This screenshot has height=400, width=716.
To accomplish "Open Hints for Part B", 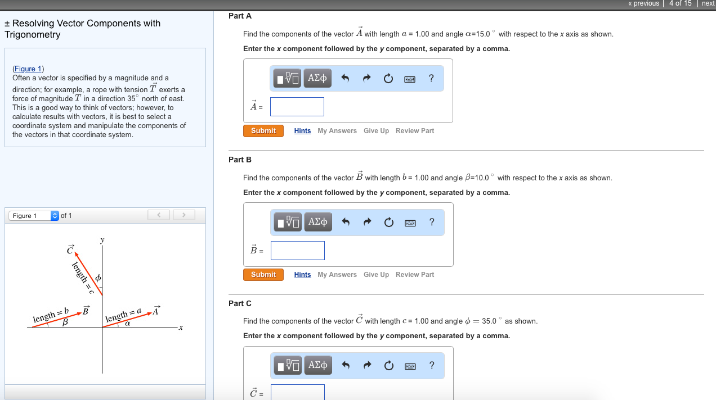I will pyautogui.click(x=302, y=274).
